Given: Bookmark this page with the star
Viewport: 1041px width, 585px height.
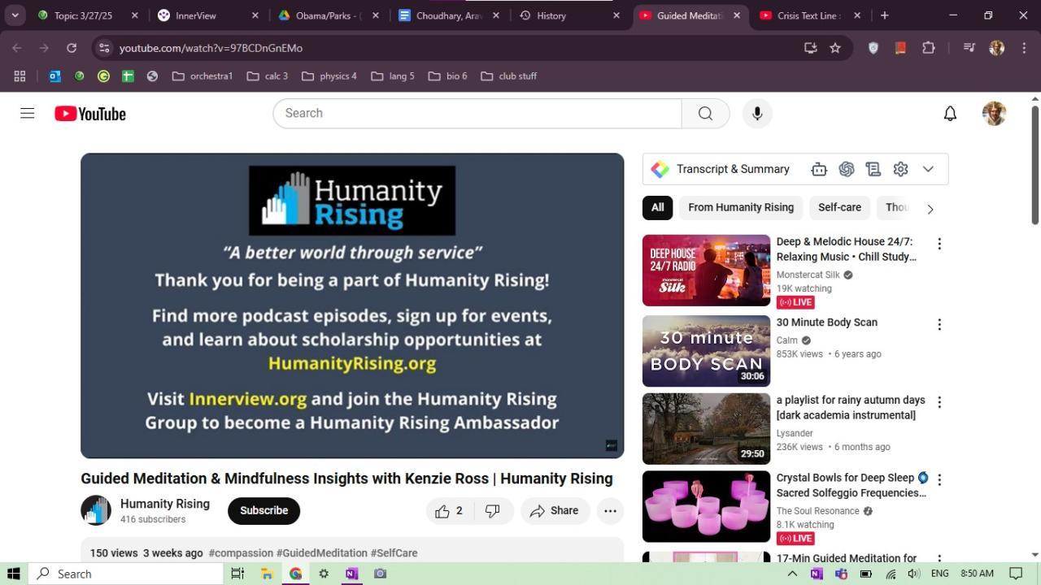Looking at the screenshot, I should tap(835, 48).
